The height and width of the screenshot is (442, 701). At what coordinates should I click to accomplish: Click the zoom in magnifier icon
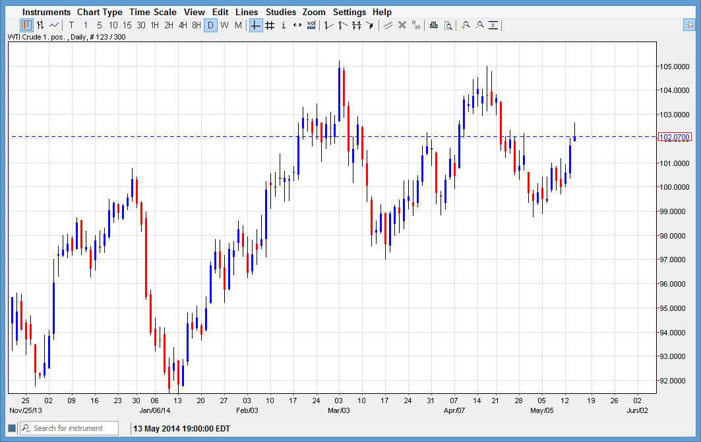click(466, 25)
